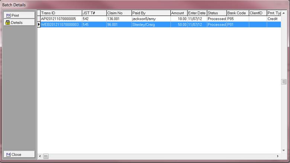Close the Batch Details window with the F4 Close button
This screenshot has width=290, height=163.
point(19,154)
